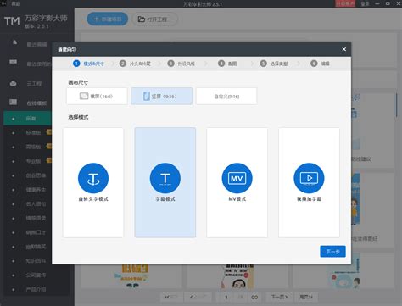This screenshot has height=306, width=402.
Task: Click the first page button in pagination
Action: click(172, 297)
